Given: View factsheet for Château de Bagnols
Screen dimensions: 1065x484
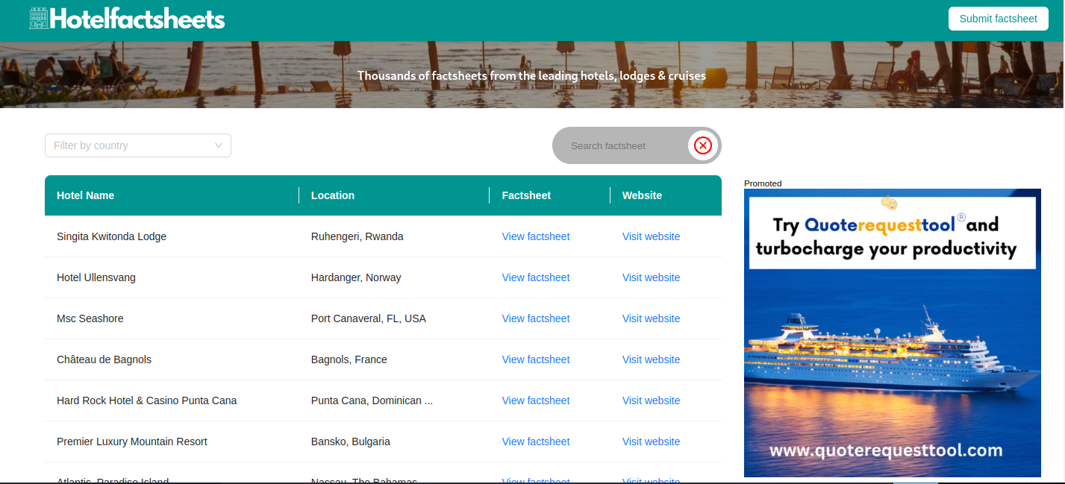Looking at the screenshot, I should coord(536,359).
